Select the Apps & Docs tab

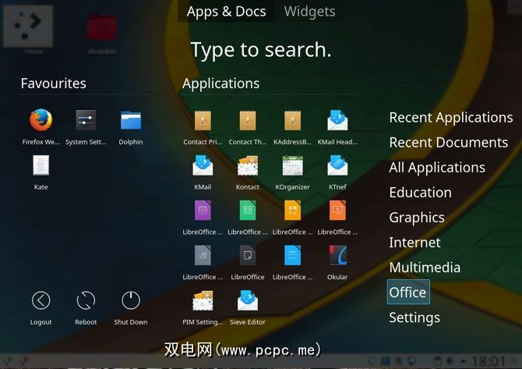click(227, 12)
